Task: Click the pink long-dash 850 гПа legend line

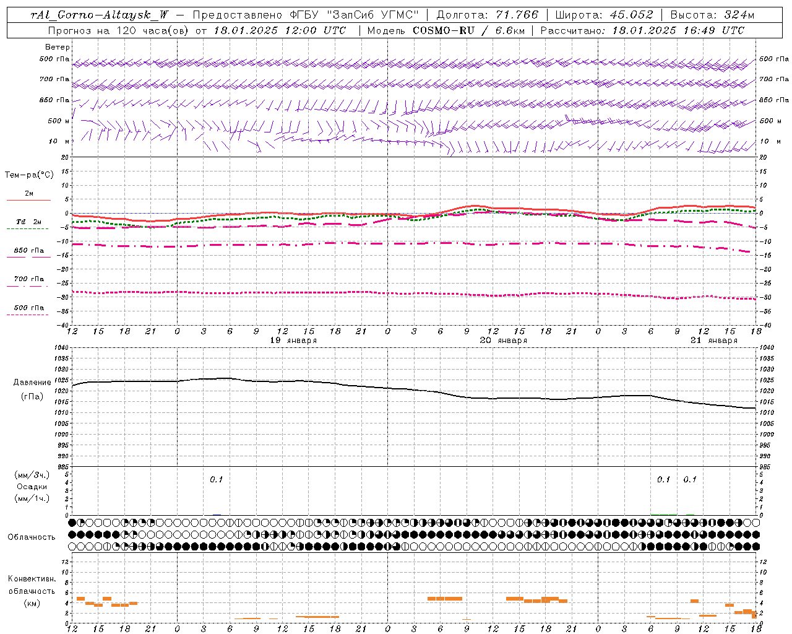Action: click(x=28, y=258)
